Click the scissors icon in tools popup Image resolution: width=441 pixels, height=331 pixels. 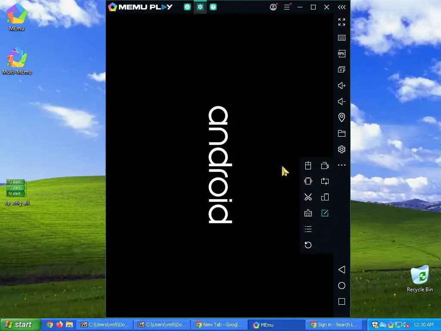(x=308, y=197)
